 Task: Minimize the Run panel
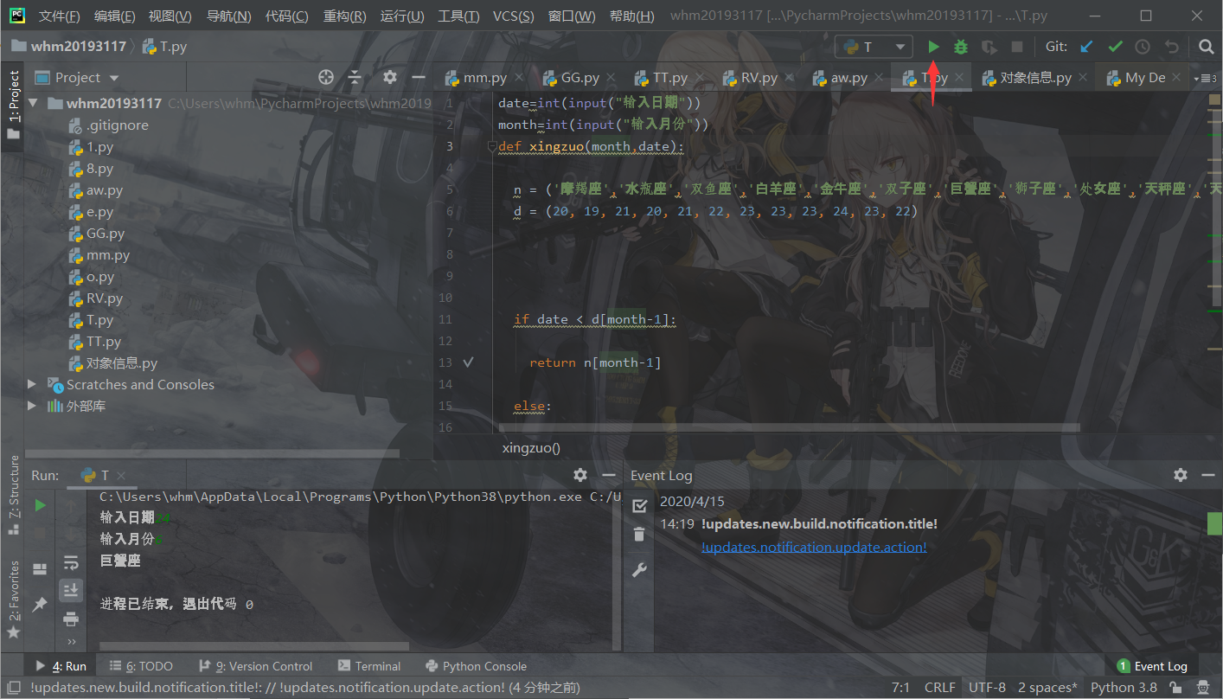click(608, 475)
